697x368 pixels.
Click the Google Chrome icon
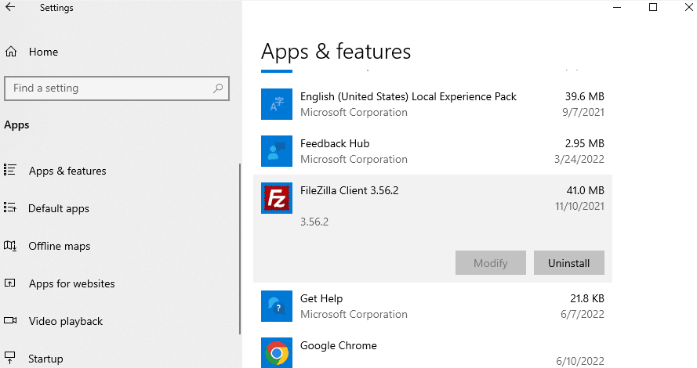pos(276,352)
